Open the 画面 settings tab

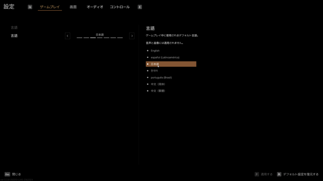coord(73,7)
